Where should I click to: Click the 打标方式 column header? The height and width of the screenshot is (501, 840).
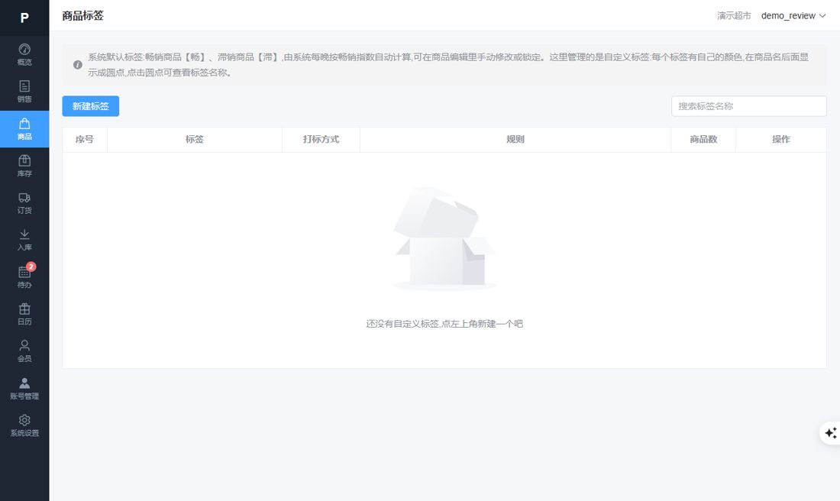(x=321, y=139)
